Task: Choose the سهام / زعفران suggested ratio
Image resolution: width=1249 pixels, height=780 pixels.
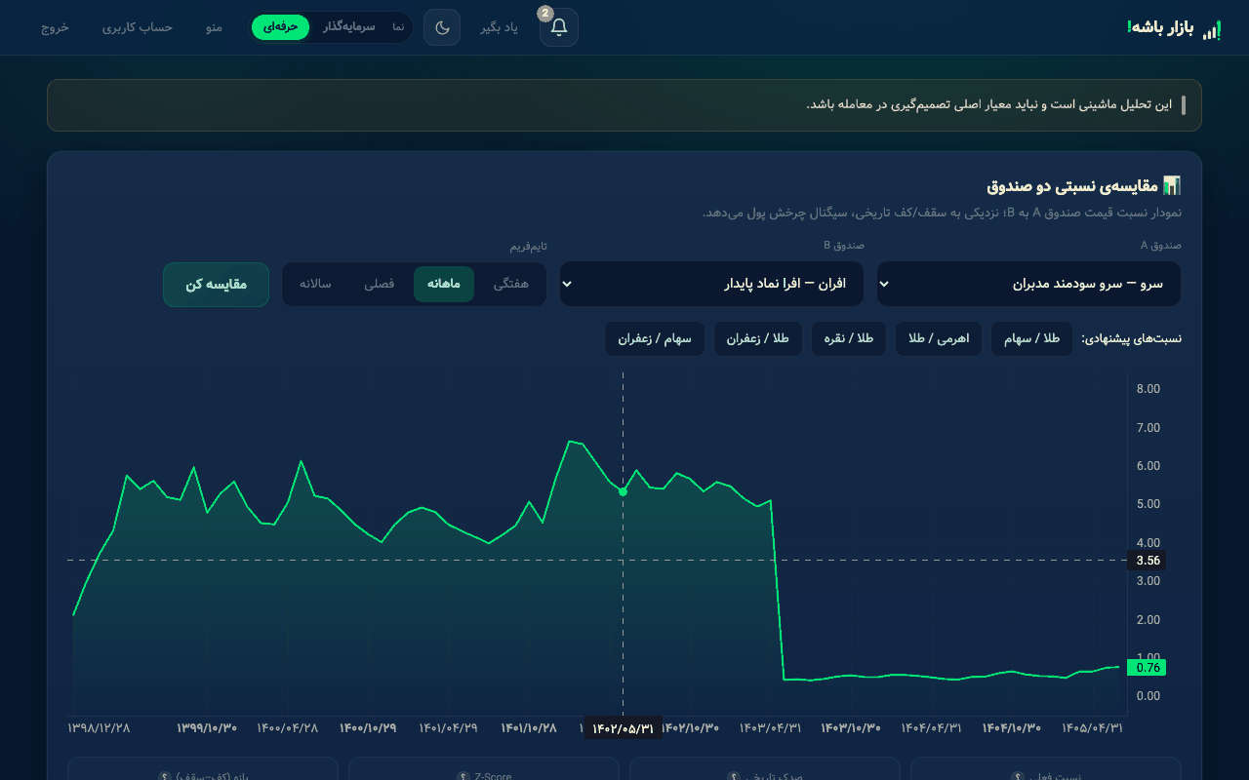Action: click(x=655, y=338)
